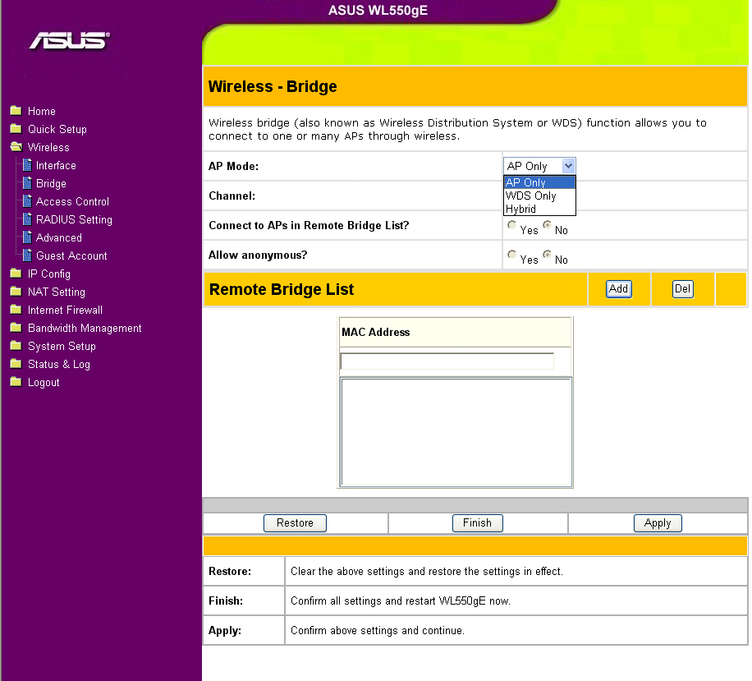Expand the NAT Setting folder icon
Screen dimensions: 752x681
16,292
